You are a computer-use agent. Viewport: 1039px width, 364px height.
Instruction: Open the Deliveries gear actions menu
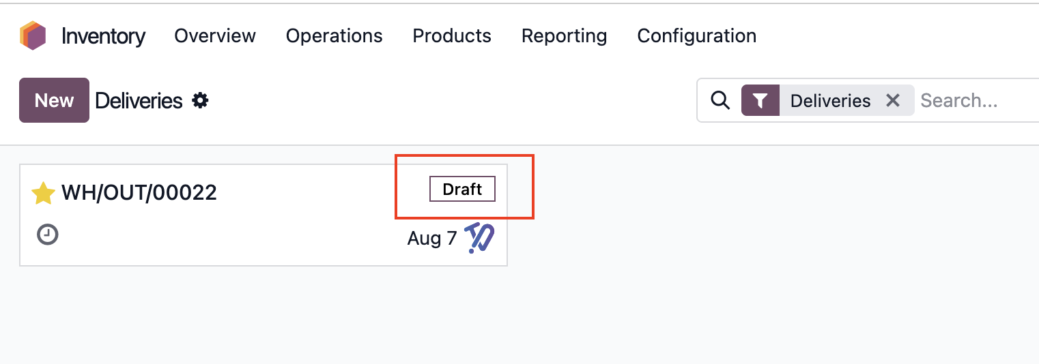(x=200, y=101)
